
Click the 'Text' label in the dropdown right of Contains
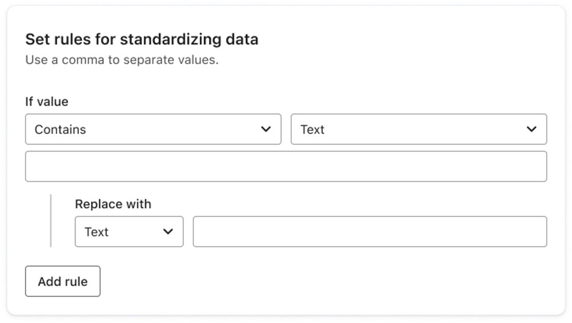click(312, 130)
